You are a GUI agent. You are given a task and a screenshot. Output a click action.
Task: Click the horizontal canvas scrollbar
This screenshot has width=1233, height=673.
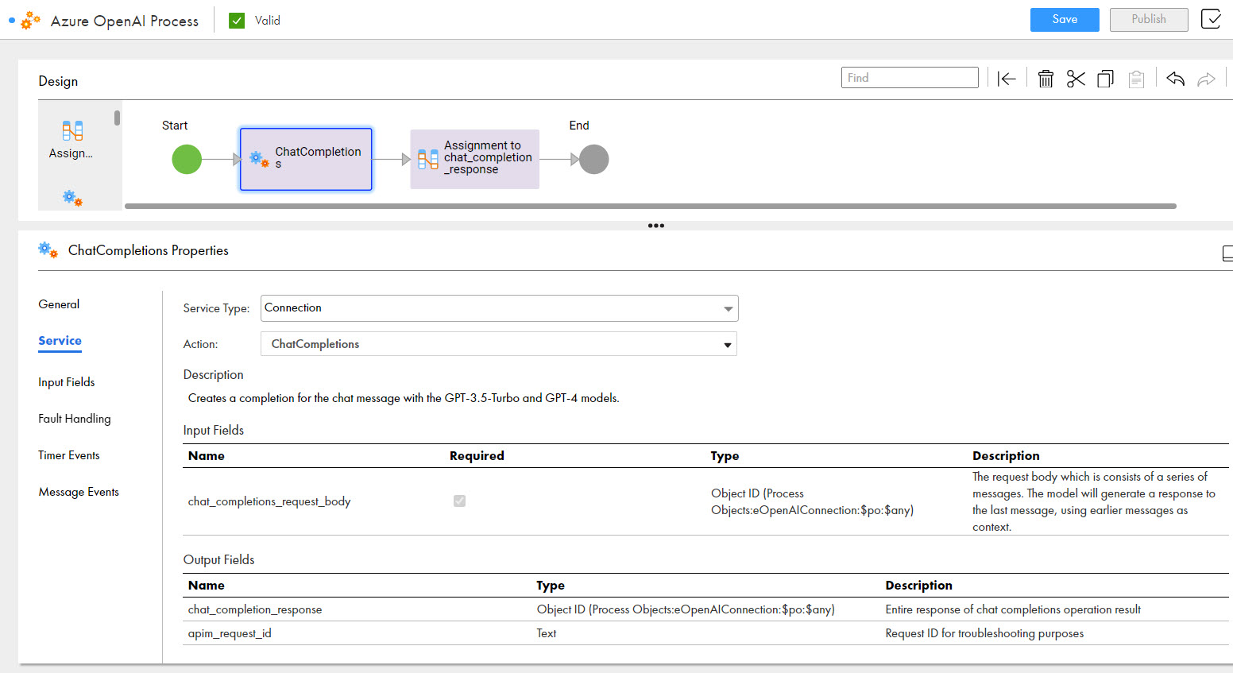tap(650, 206)
